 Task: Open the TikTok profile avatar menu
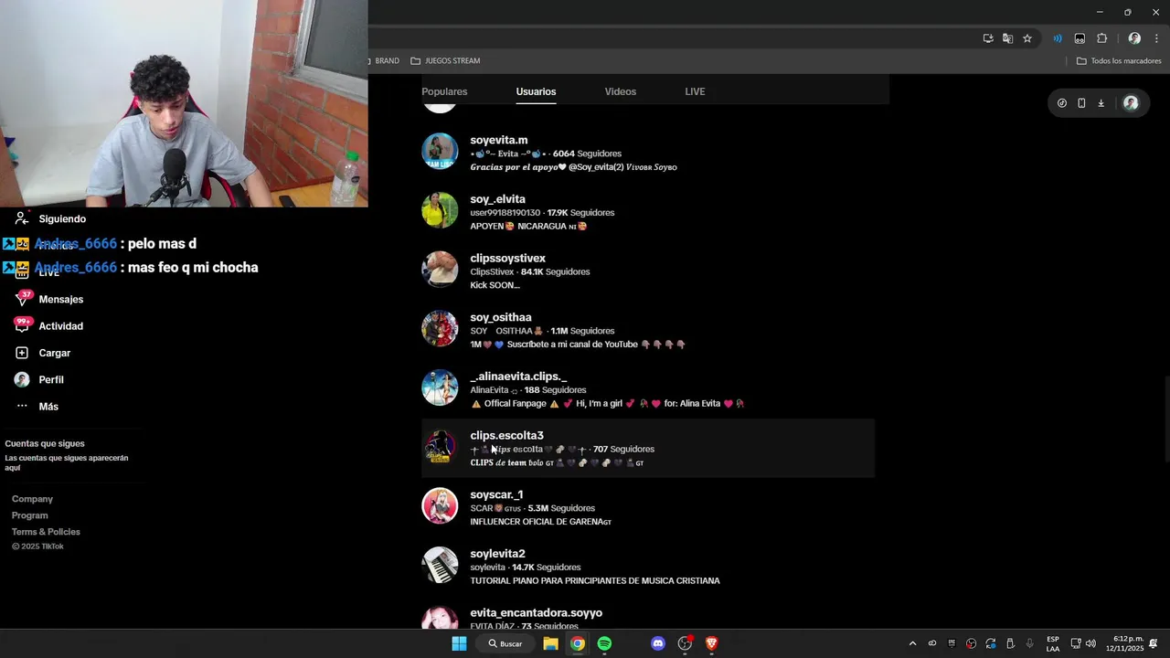tap(1131, 103)
